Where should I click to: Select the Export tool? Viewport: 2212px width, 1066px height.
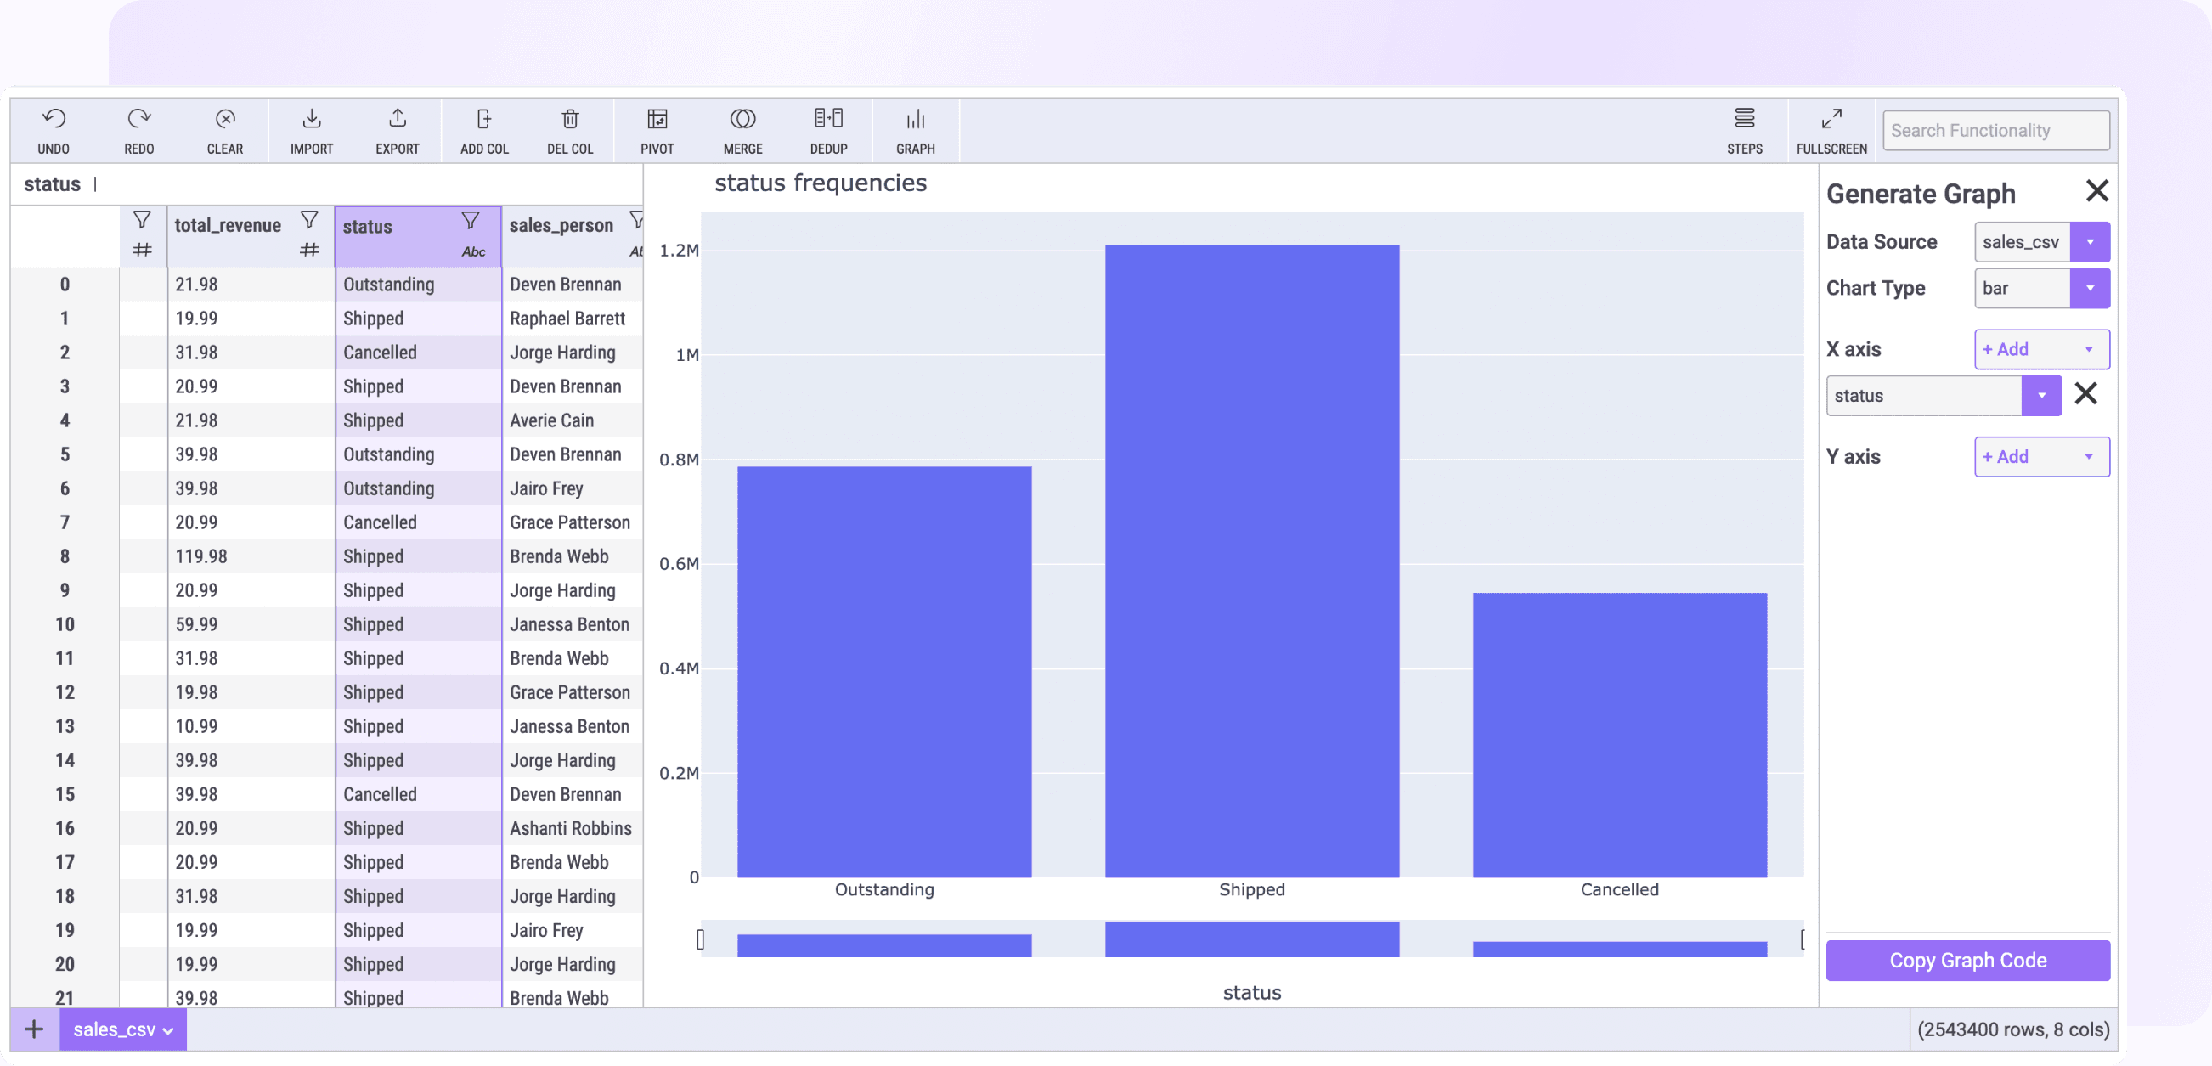tap(397, 129)
